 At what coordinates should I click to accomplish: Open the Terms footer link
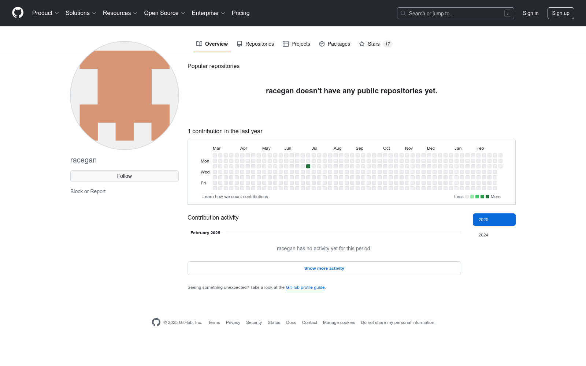[x=214, y=322]
